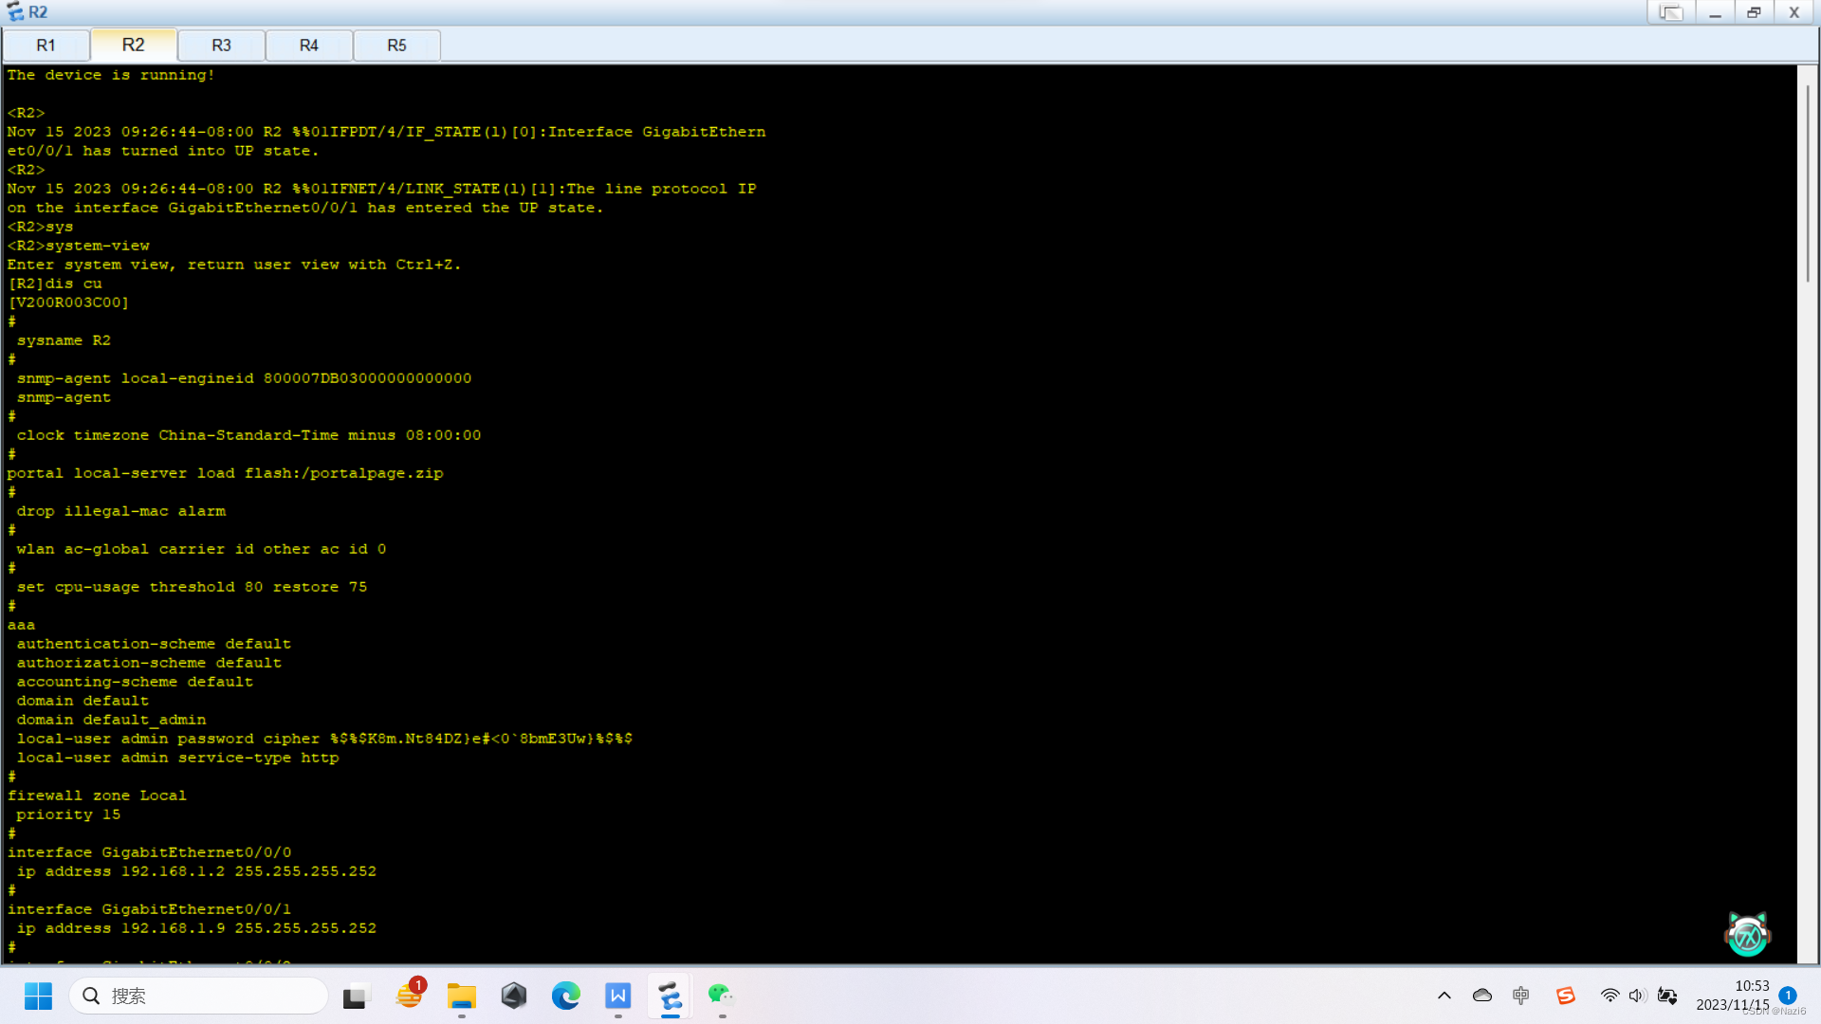The image size is (1821, 1024).
Task: Open the R4 router tab
Action: (x=309, y=46)
